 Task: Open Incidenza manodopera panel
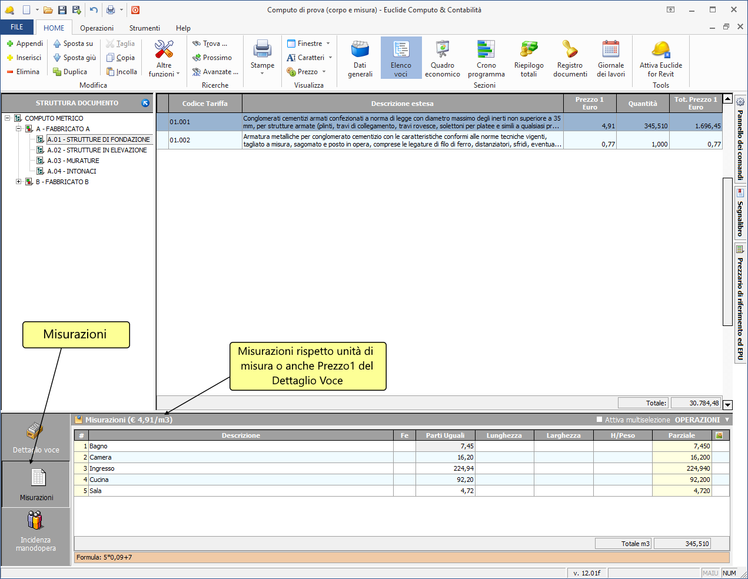click(x=36, y=531)
